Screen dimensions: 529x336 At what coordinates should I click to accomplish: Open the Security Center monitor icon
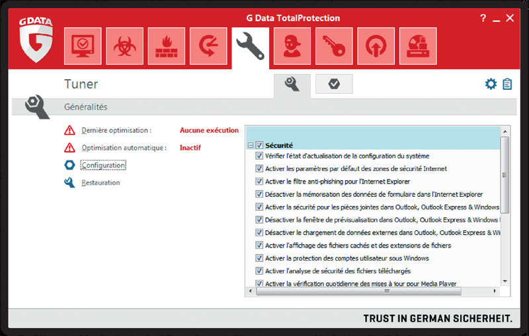click(x=83, y=46)
